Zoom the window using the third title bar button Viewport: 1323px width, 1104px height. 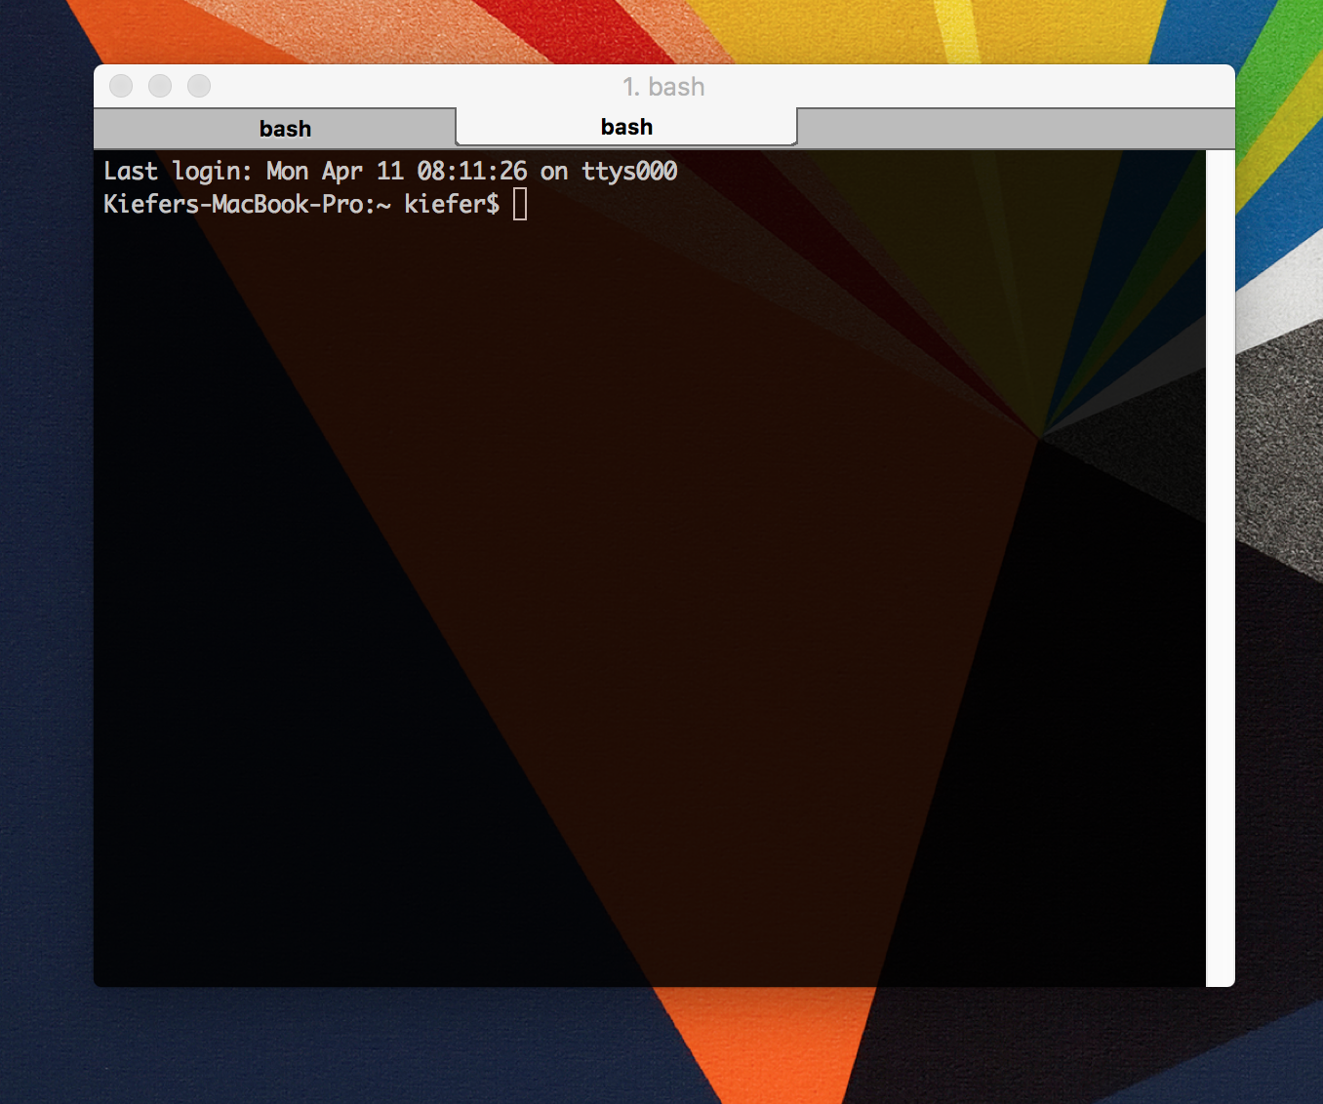point(199,86)
